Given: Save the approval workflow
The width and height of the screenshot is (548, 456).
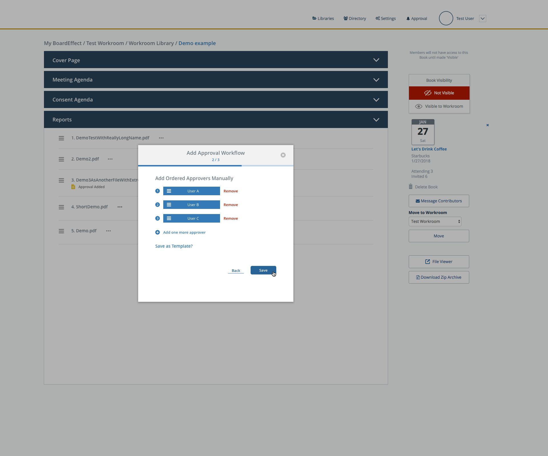Looking at the screenshot, I should click(263, 270).
